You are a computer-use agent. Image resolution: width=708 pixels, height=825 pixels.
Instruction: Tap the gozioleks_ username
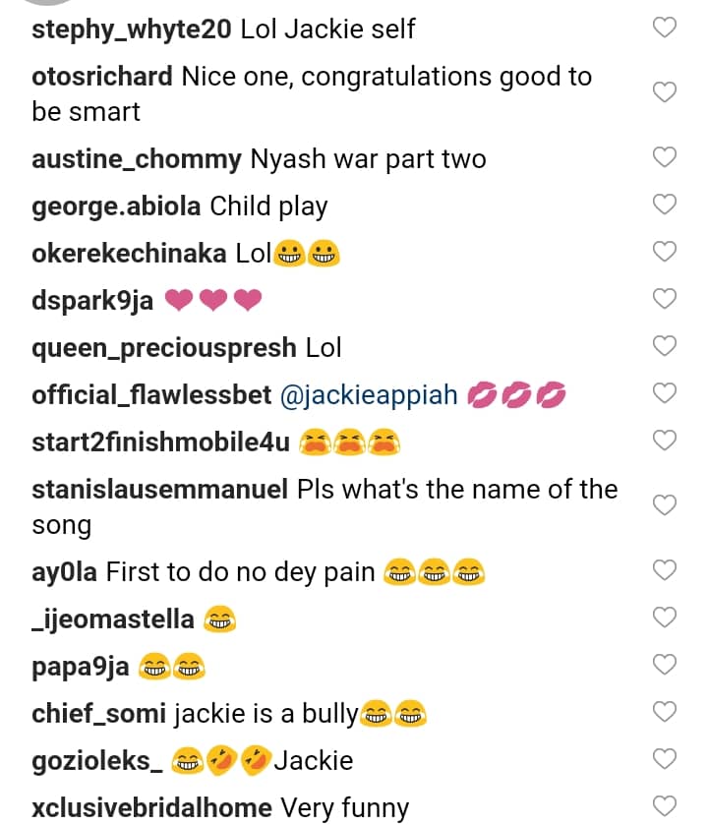95,761
